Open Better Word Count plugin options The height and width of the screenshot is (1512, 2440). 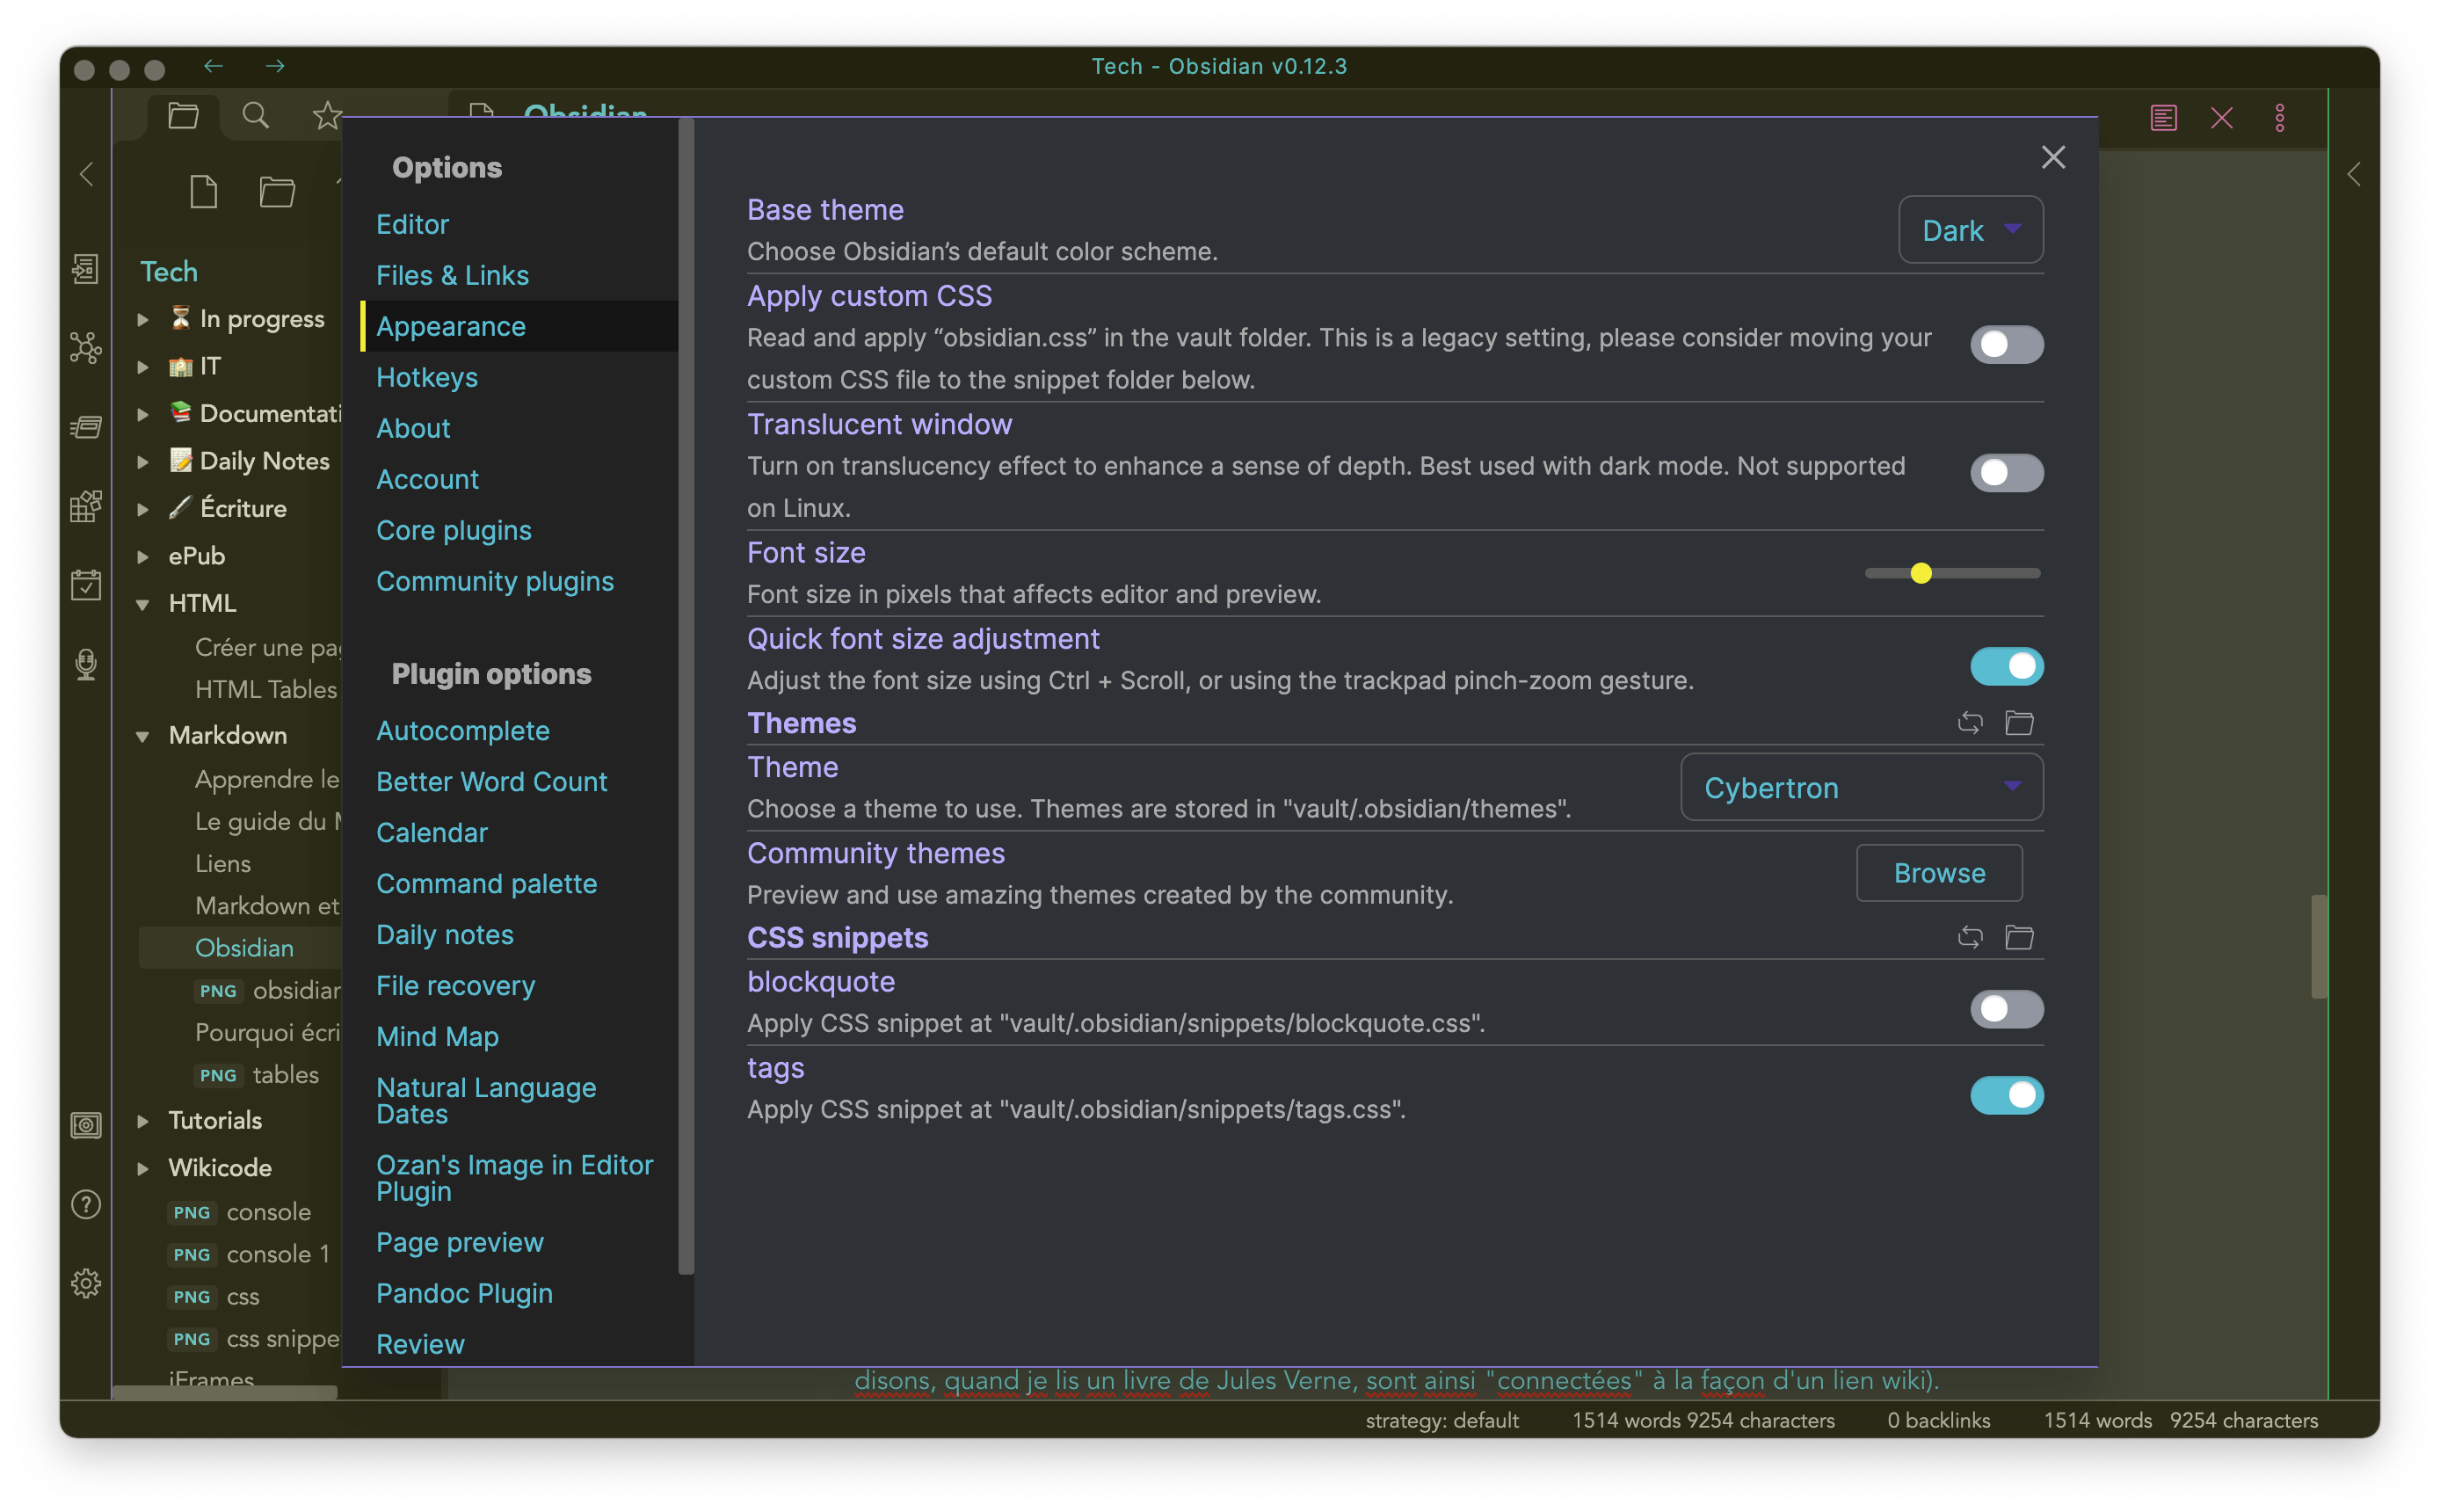coord(492,781)
